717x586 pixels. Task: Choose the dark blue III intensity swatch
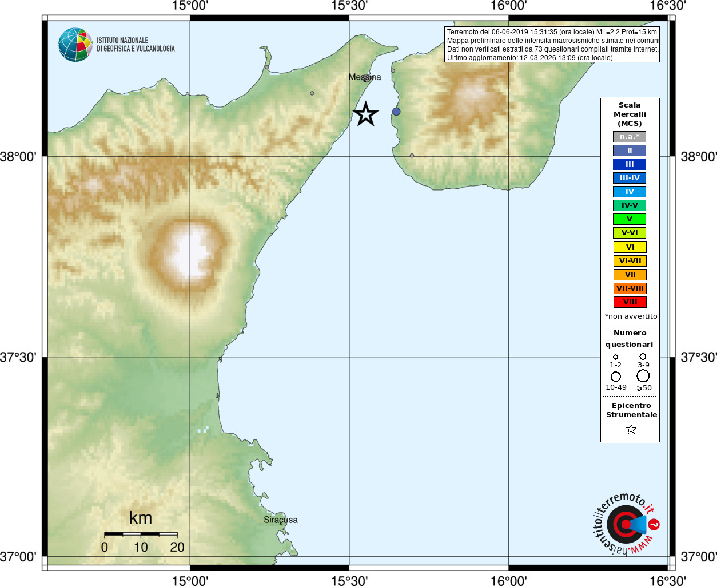tap(630, 164)
